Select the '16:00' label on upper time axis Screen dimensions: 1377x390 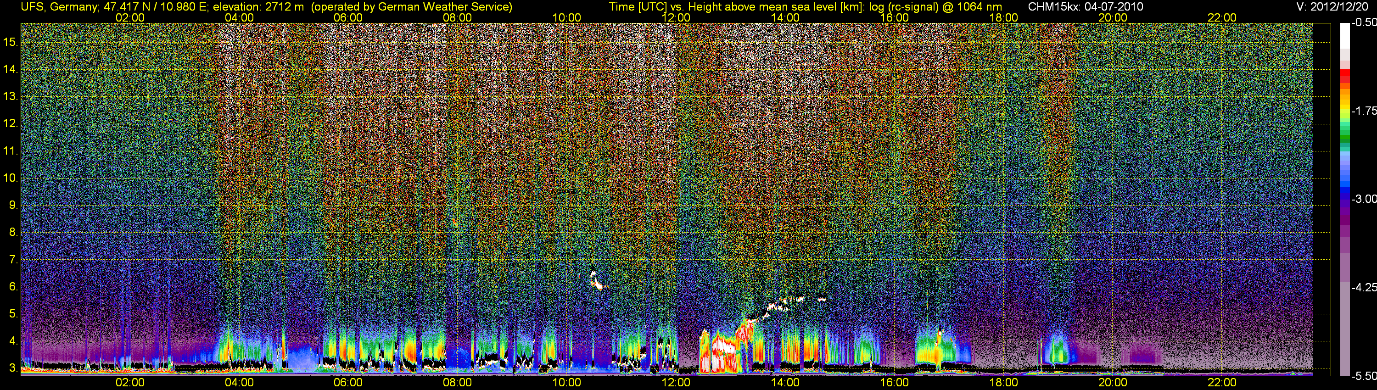pos(894,17)
